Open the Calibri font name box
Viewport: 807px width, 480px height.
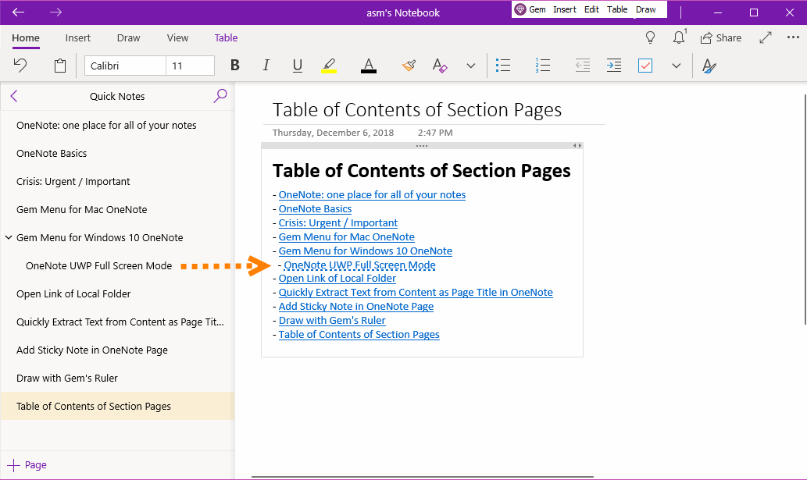[x=125, y=66]
